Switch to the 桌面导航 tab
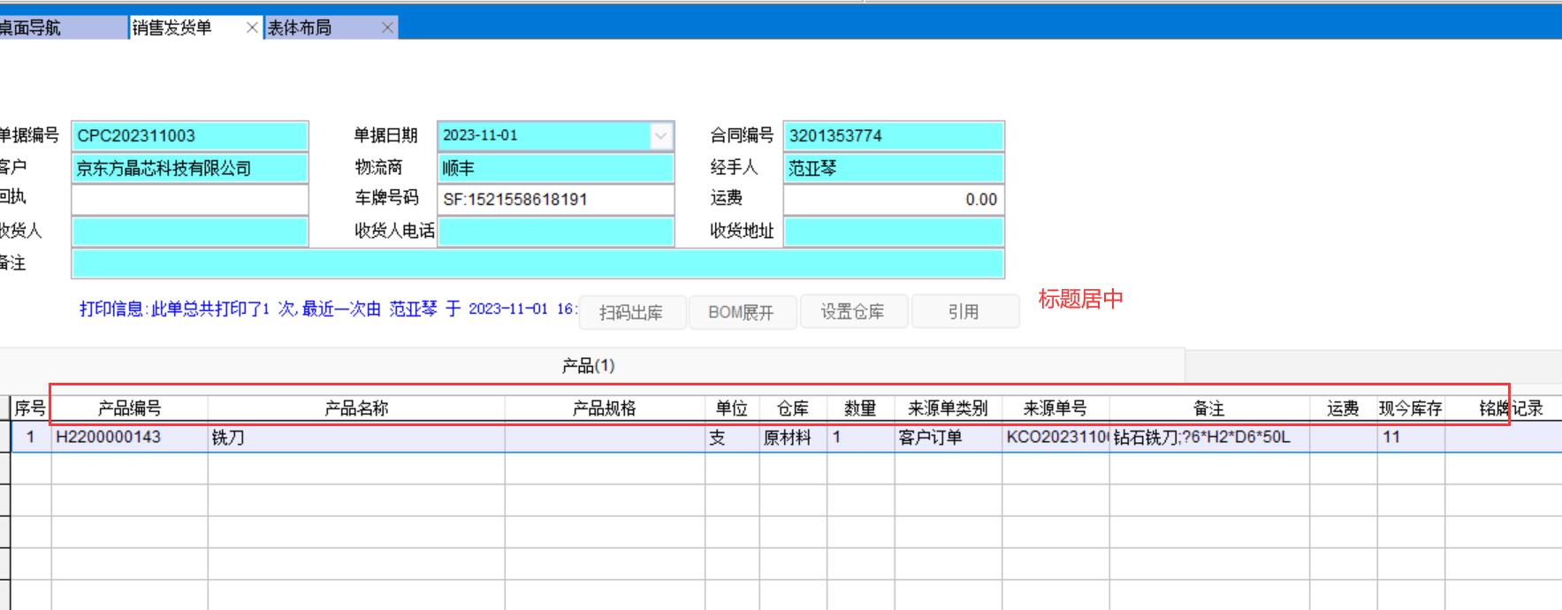The image size is (1562, 610). click(35, 28)
